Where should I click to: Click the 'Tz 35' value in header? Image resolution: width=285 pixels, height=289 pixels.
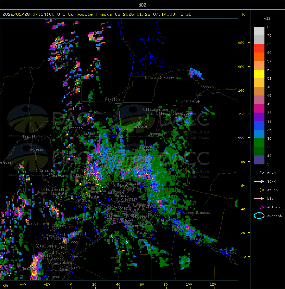coord(185,14)
